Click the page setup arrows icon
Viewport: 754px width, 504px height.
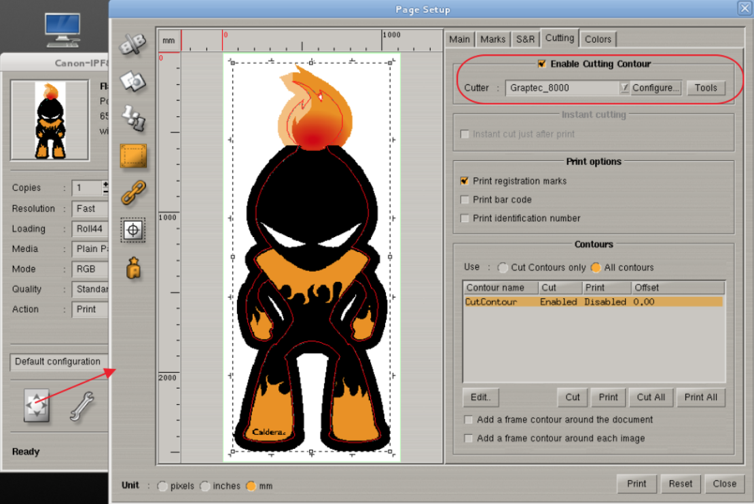[36, 406]
